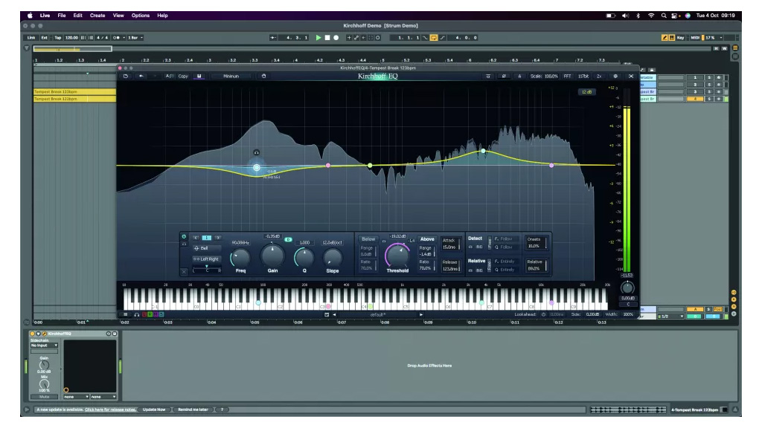This screenshot has height=428, width=762.
Task: Toggle band 1 power button
Action: [185, 237]
